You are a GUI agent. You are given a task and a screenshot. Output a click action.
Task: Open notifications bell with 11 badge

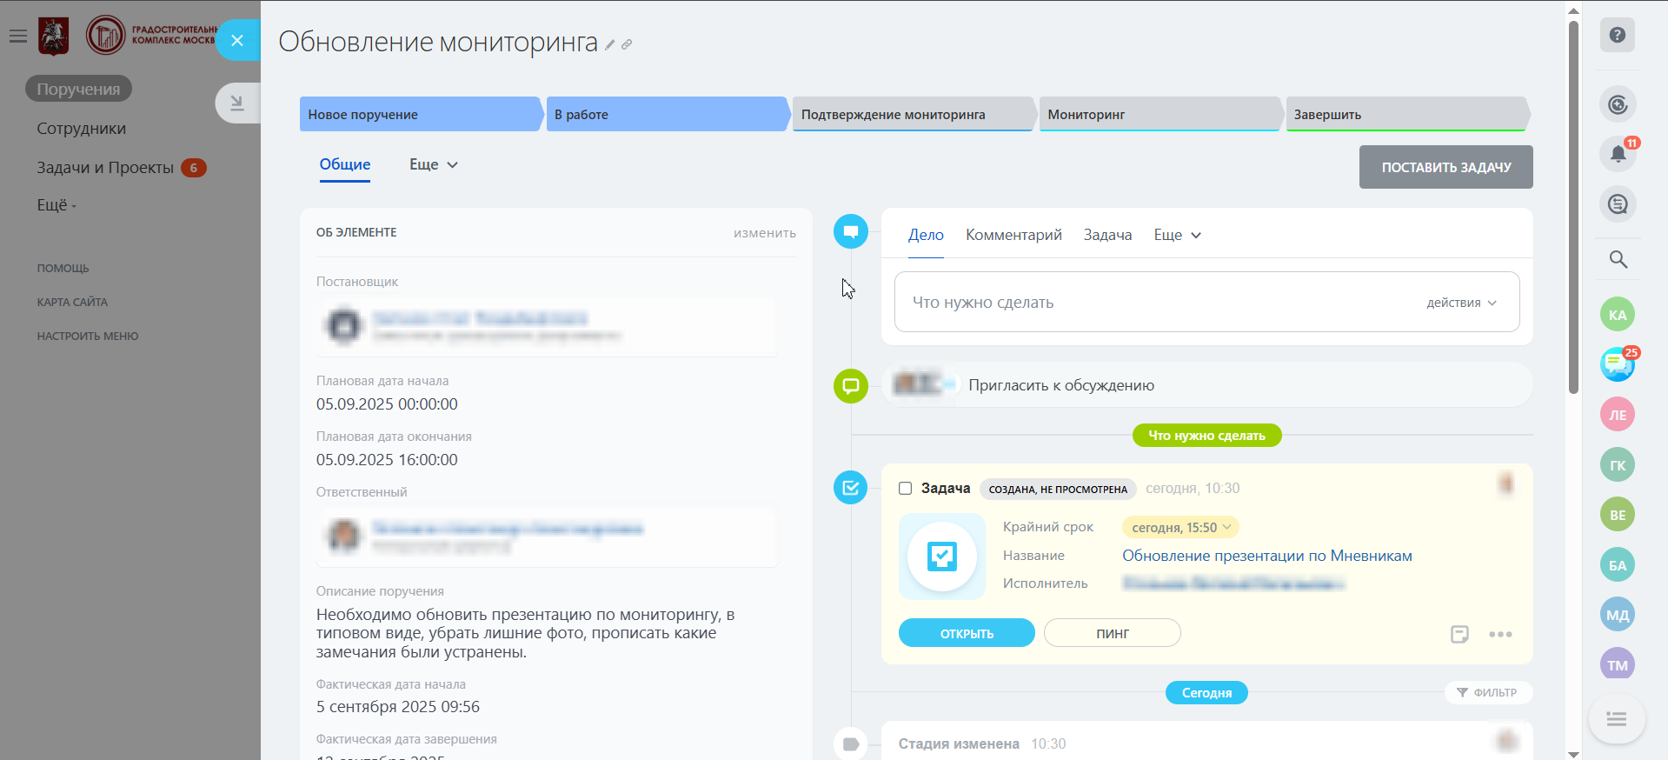[x=1618, y=154]
